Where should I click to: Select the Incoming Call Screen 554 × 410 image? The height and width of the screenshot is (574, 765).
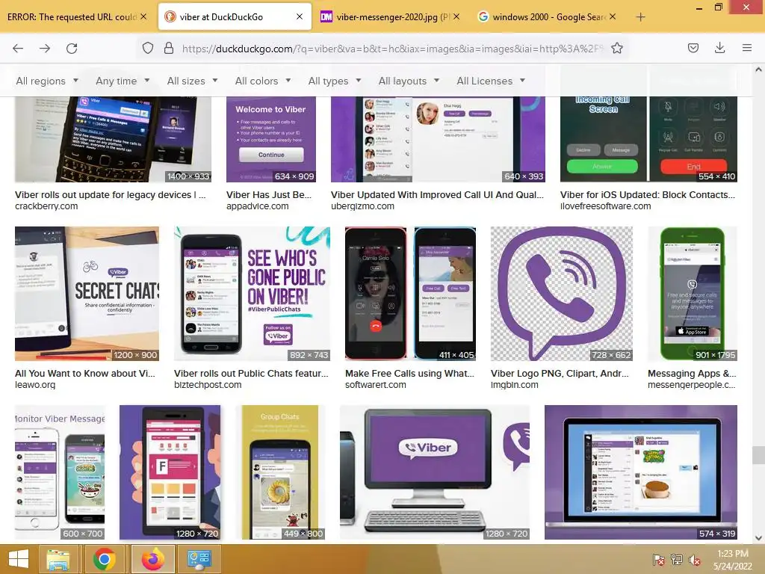(x=649, y=139)
